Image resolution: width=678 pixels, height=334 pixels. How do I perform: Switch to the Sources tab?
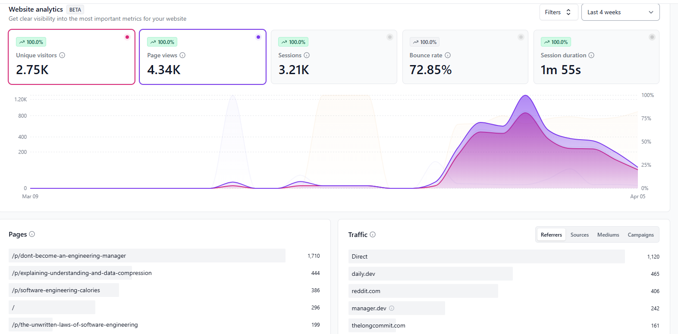pyautogui.click(x=579, y=235)
